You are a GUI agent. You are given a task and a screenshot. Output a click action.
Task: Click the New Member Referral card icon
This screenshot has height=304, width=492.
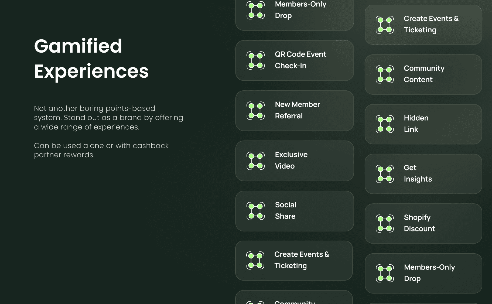click(255, 111)
